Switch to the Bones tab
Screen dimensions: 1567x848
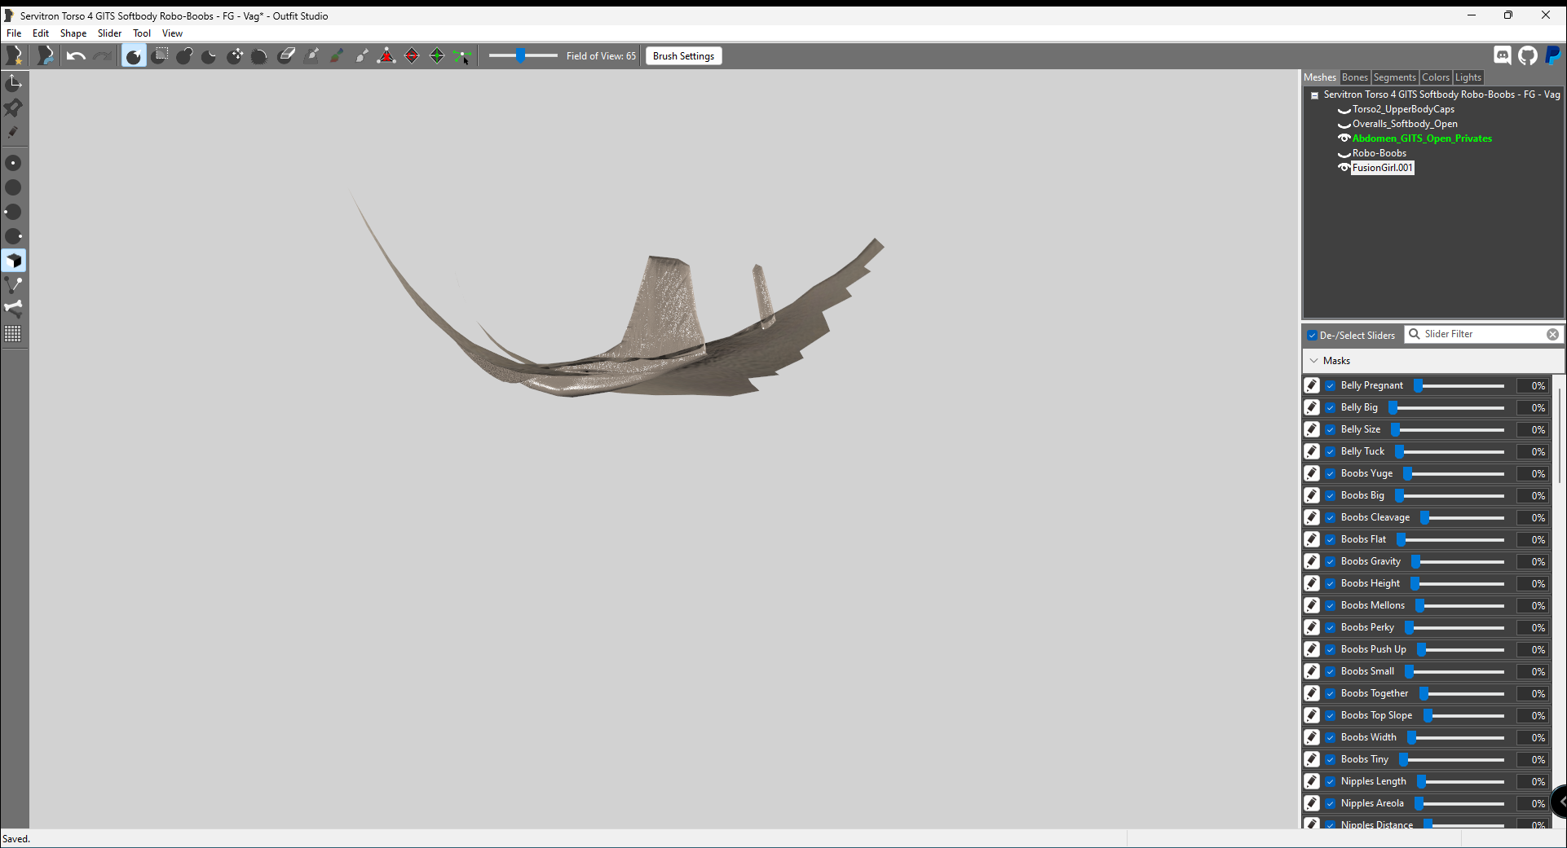tap(1354, 77)
